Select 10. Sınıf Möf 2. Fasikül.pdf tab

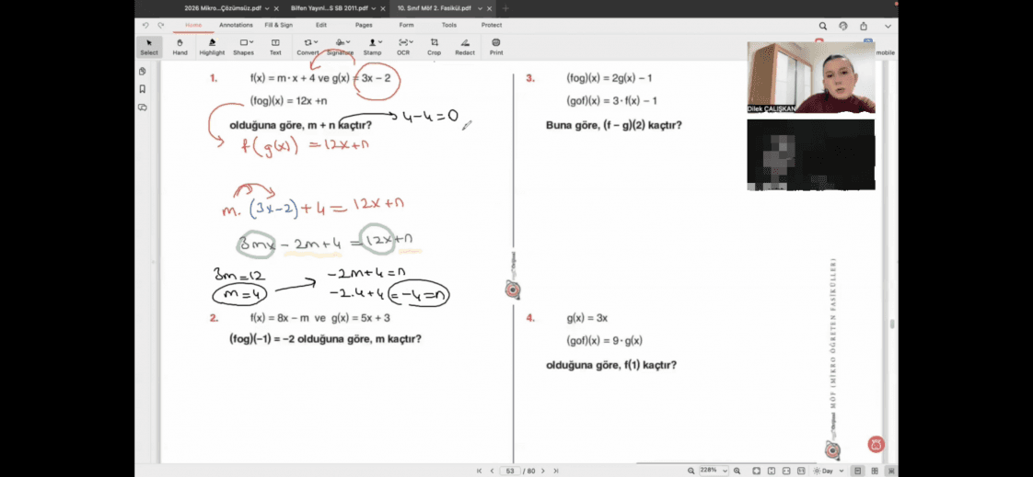click(x=435, y=8)
